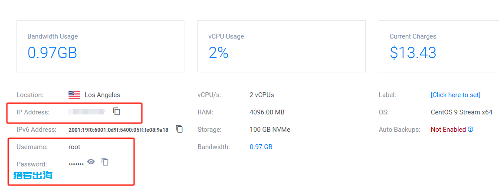
Task: Click the 100 GB NVMe storage value
Action: point(270,130)
